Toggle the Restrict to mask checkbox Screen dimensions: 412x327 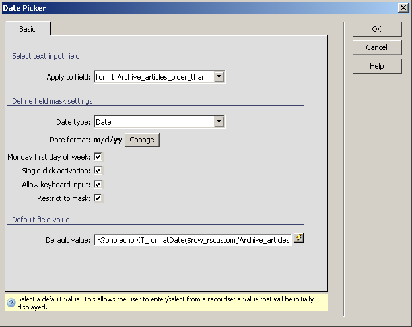pos(98,198)
